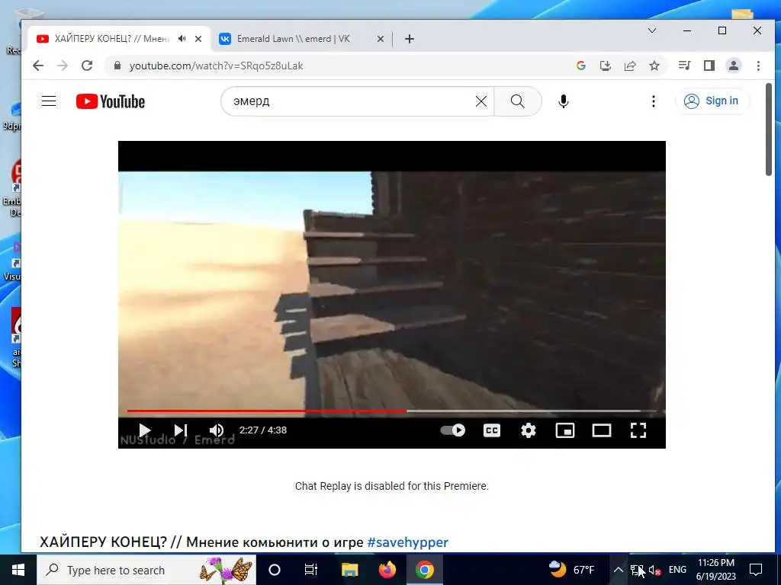This screenshot has width=781, height=585.
Task: Go forward in browser history
Action: tap(63, 66)
